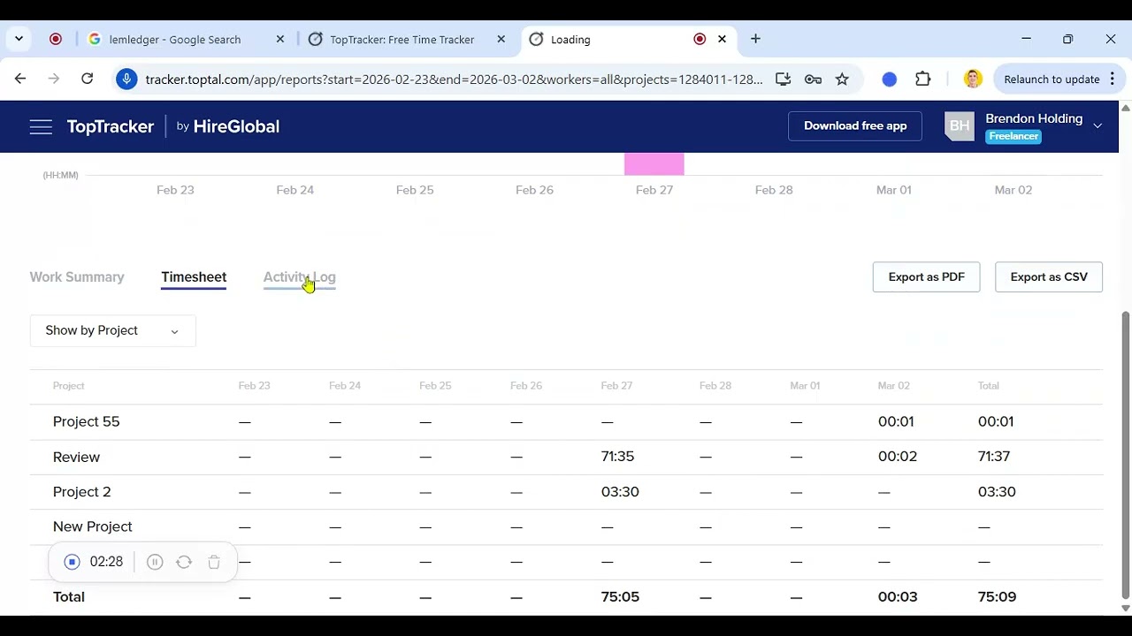Click the 00:02 Review Mar 02 cell
The image size is (1132, 636).
point(898,457)
